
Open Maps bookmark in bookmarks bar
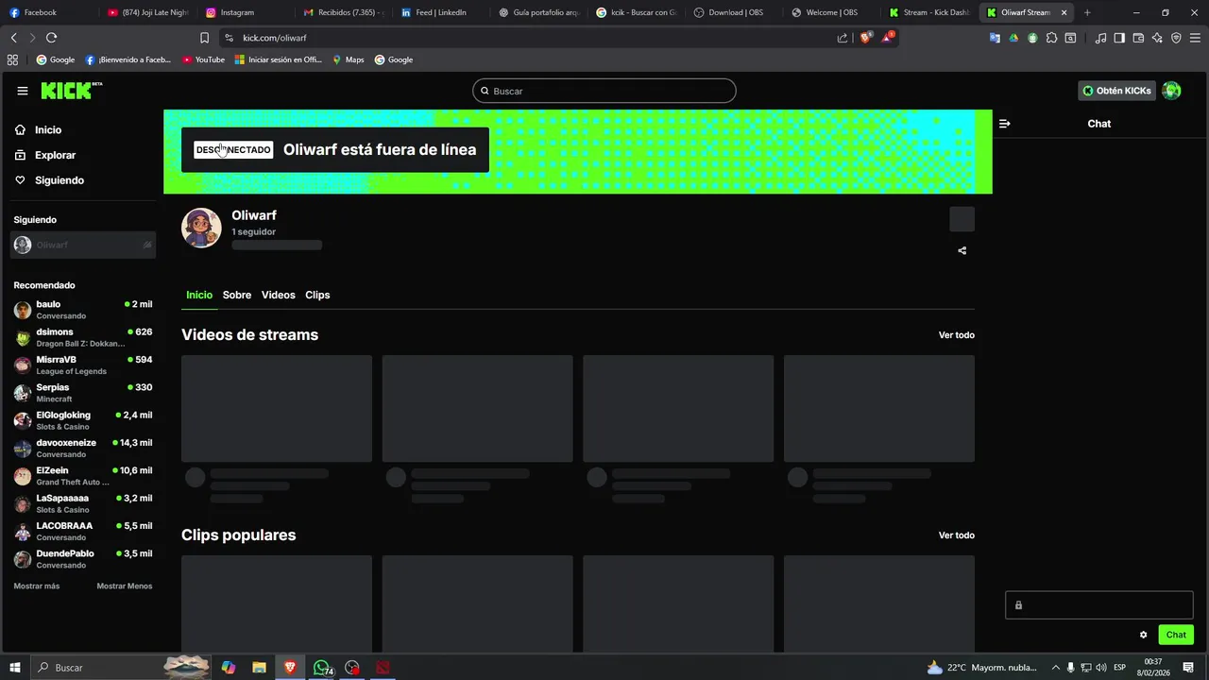coord(348,59)
